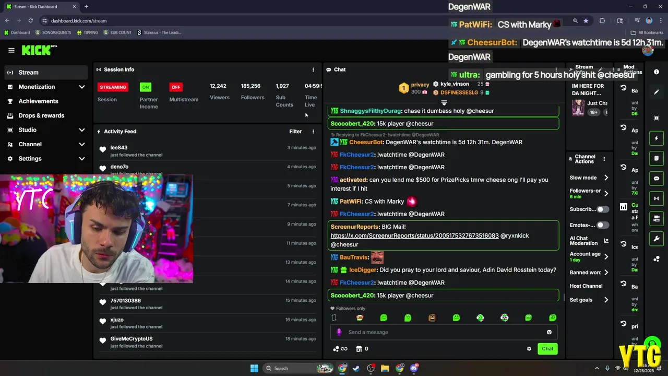Open SUB COUNT bookmark
This screenshot has width=668, height=376.
coord(117,32)
